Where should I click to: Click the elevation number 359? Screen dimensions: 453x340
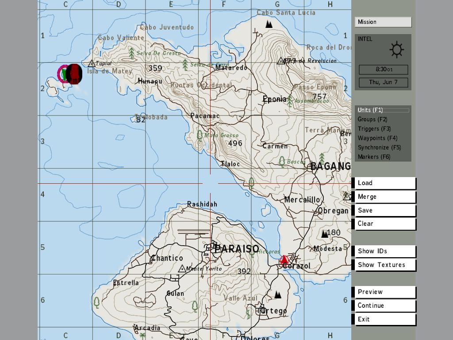pos(155,68)
